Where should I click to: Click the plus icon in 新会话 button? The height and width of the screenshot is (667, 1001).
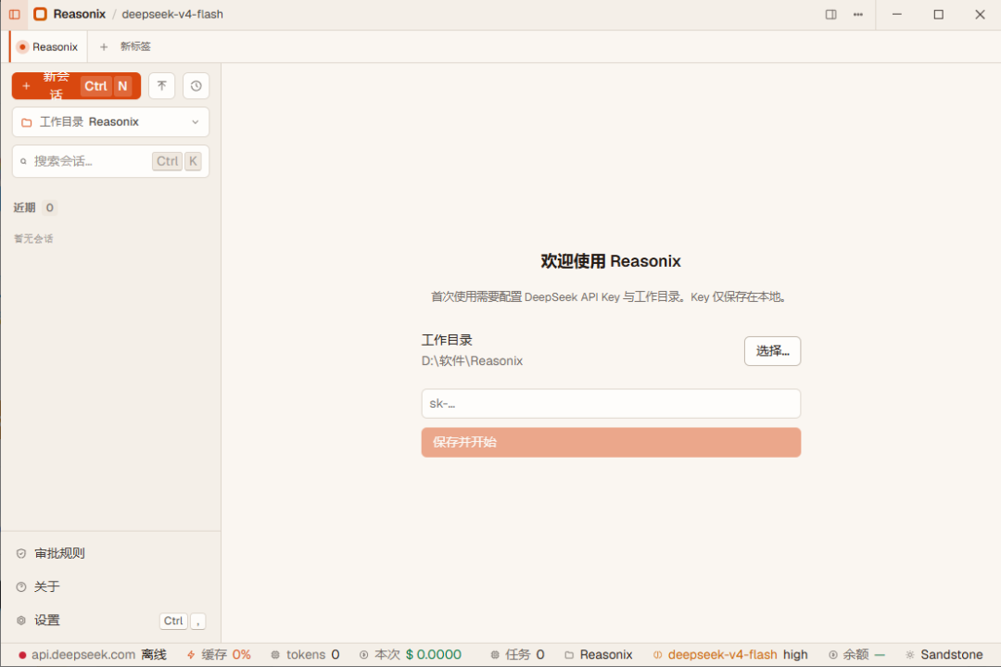(26, 85)
